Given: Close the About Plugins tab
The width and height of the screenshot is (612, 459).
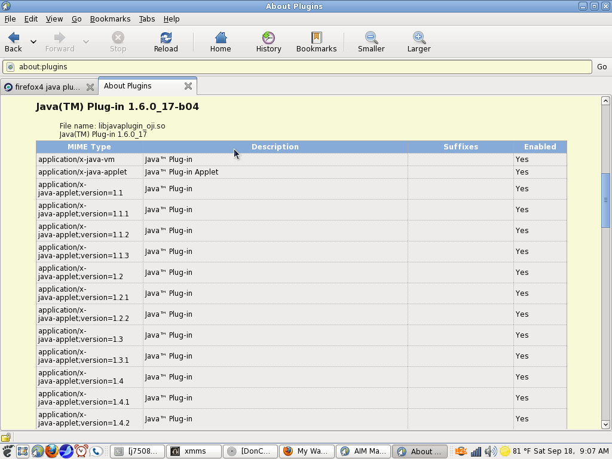Looking at the screenshot, I should [188, 86].
